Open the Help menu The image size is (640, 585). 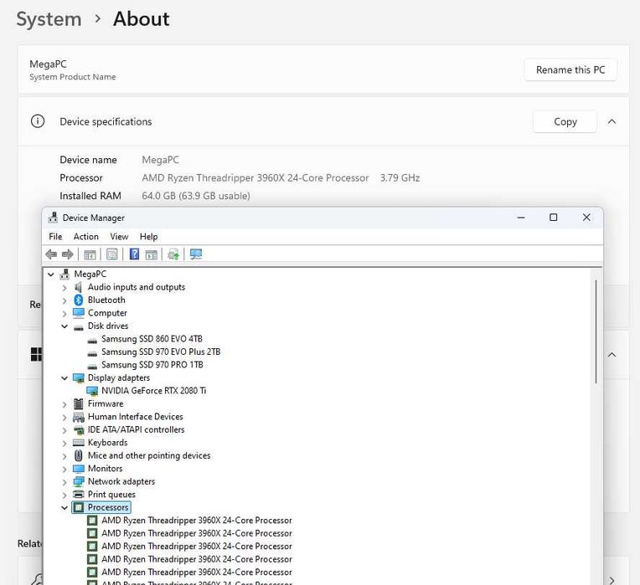click(148, 237)
